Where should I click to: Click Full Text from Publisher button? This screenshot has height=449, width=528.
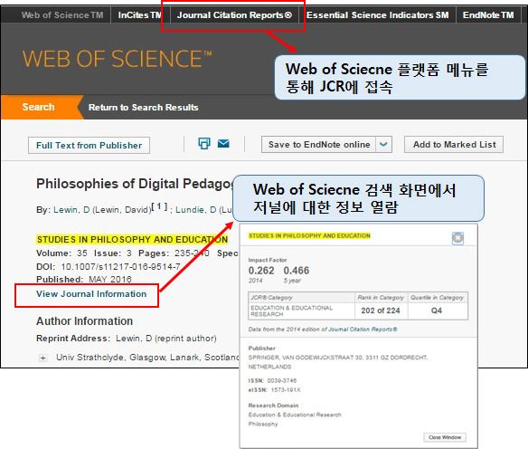click(89, 145)
